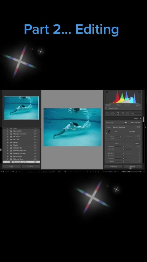147x262 pixels.
Task: Select the Nicole, Kyle and Ch... folder row
Action: (x=21, y=162)
